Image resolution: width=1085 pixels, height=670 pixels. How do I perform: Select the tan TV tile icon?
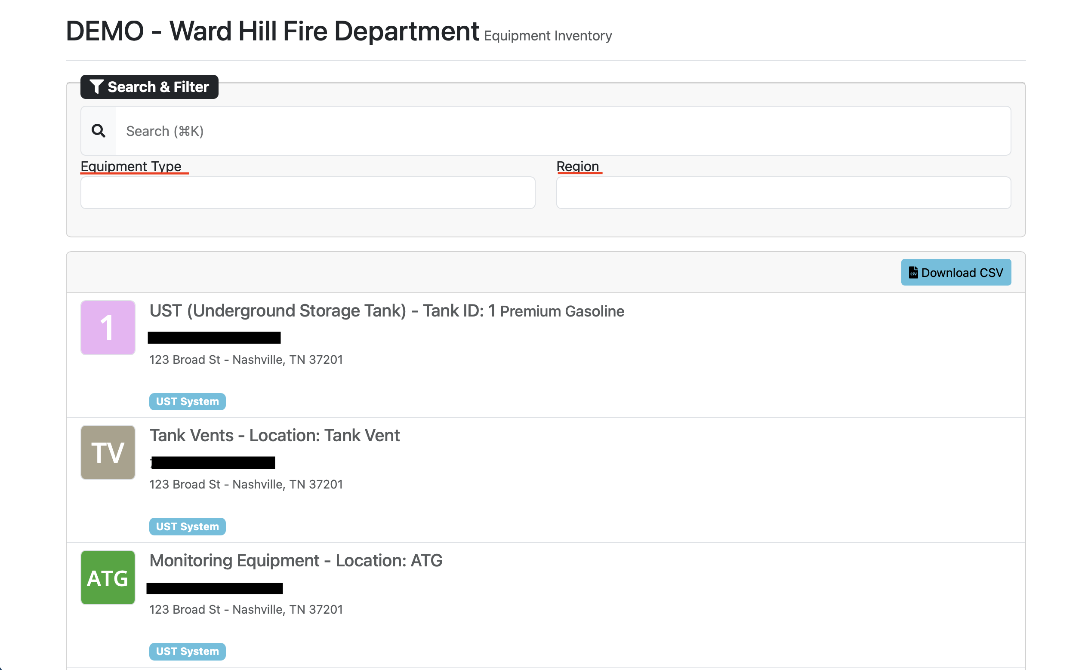(x=108, y=452)
